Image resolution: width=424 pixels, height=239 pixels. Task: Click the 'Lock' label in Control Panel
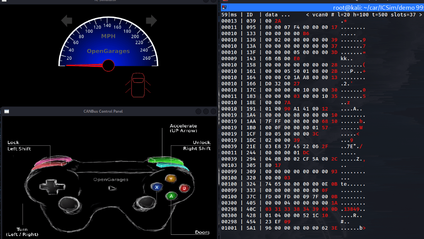point(13,142)
